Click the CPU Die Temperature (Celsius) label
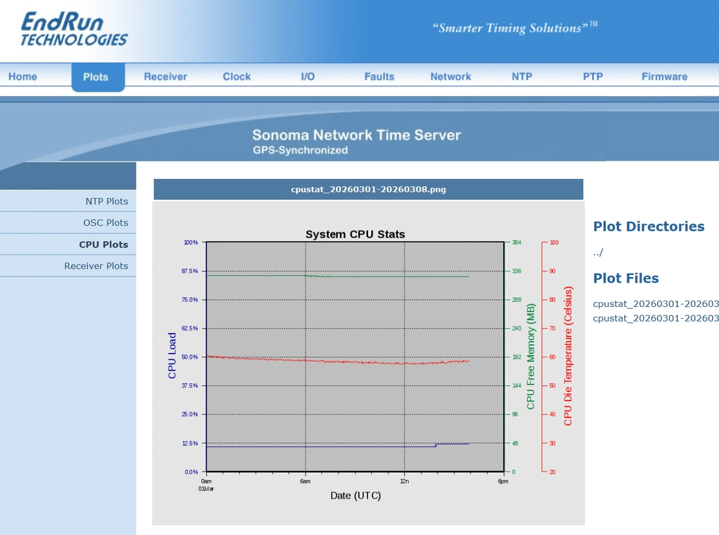 [568, 356]
